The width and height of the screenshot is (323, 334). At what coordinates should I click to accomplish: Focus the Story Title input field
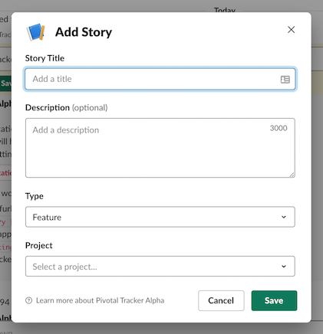coord(160,79)
